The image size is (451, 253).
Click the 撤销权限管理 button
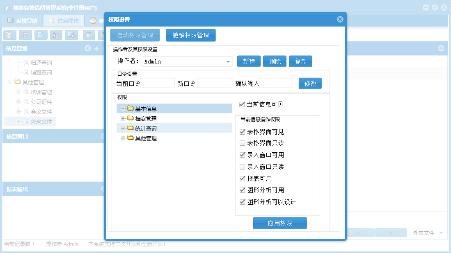(x=191, y=35)
